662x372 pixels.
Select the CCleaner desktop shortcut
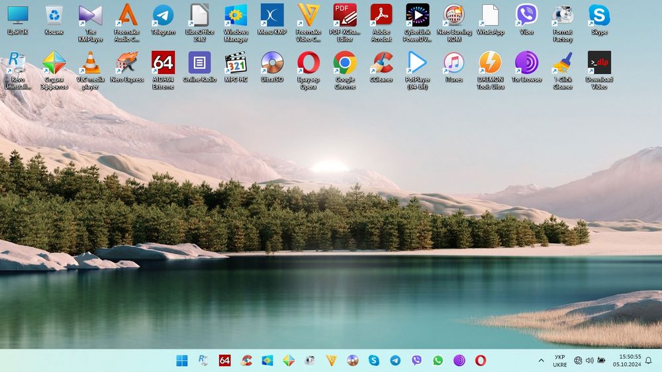point(381,68)
